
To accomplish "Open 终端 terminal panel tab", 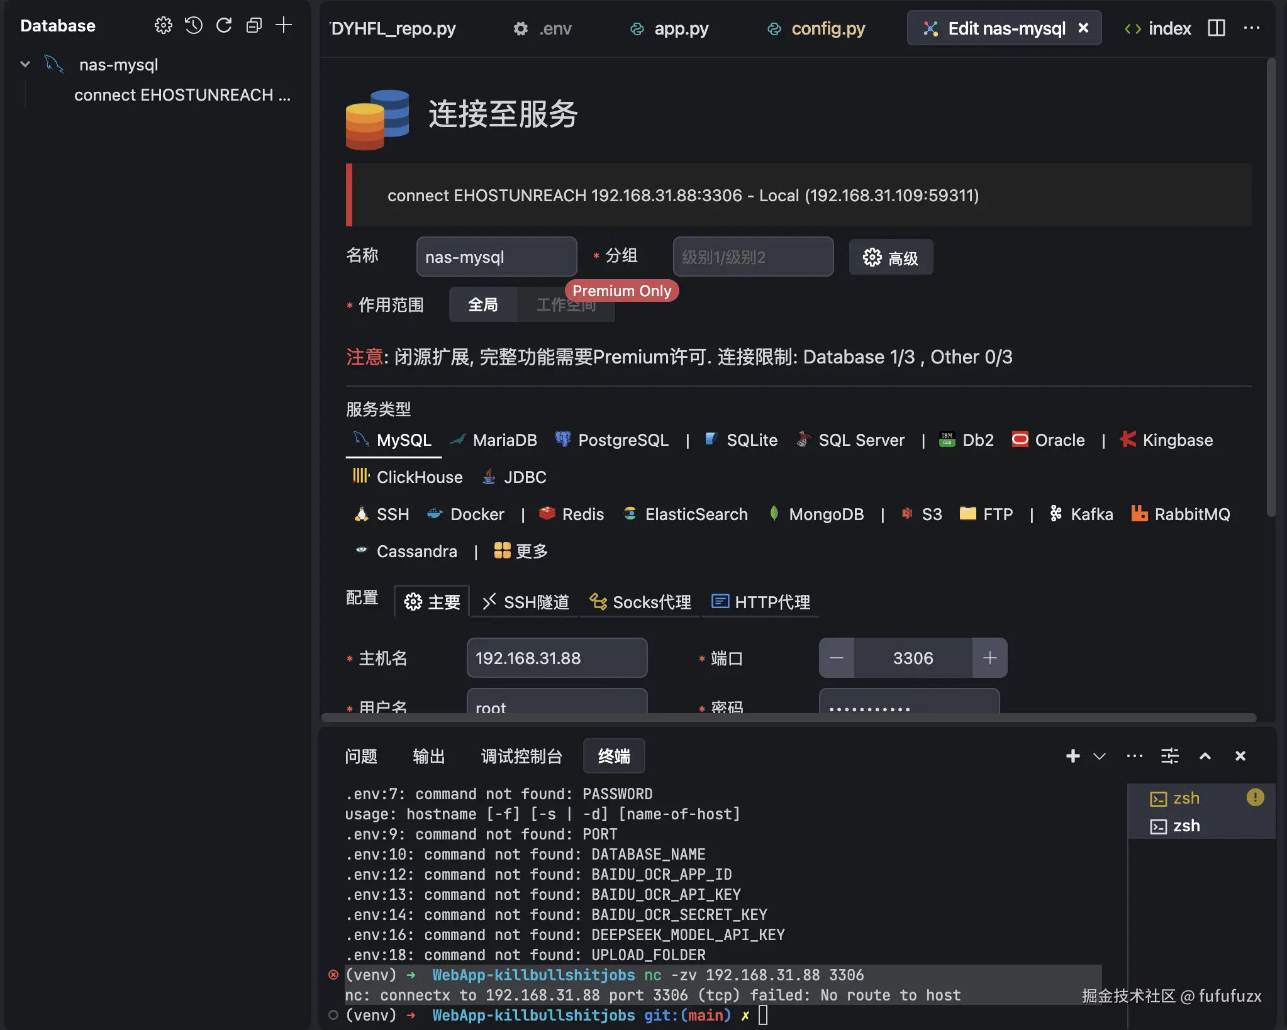I will (x=614, y=756).
